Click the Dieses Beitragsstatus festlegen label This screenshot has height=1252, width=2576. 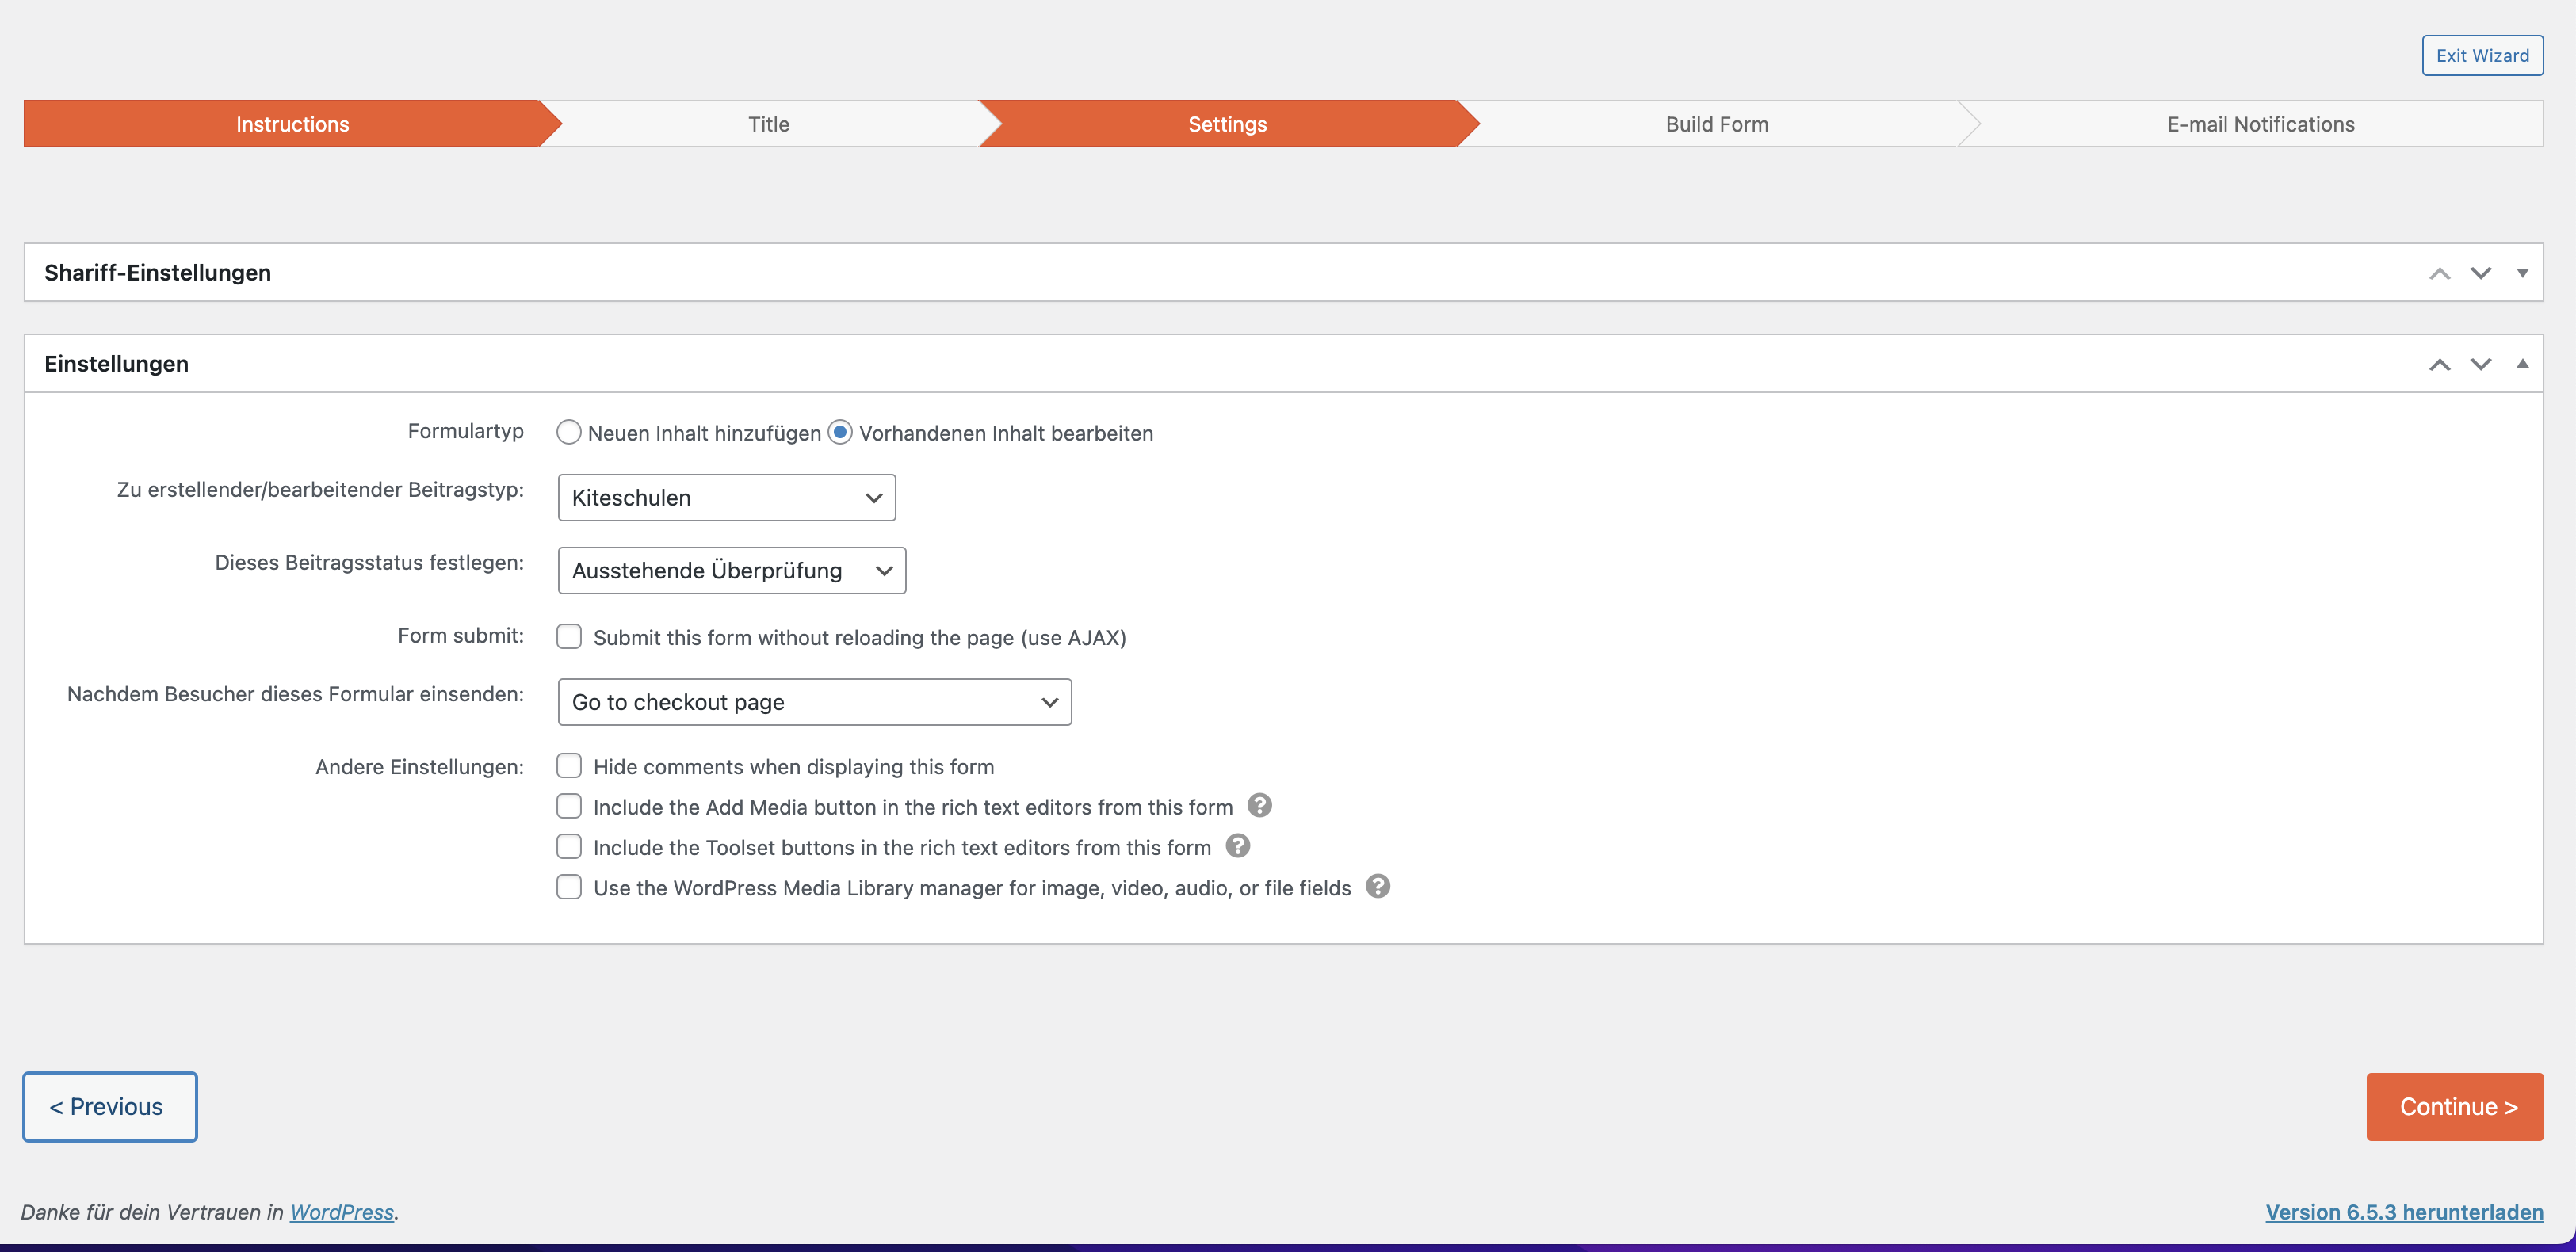coord(370,563)
